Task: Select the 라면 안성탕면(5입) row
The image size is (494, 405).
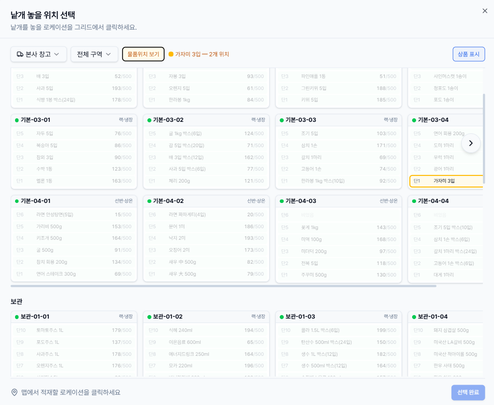Action: [74, 215]
